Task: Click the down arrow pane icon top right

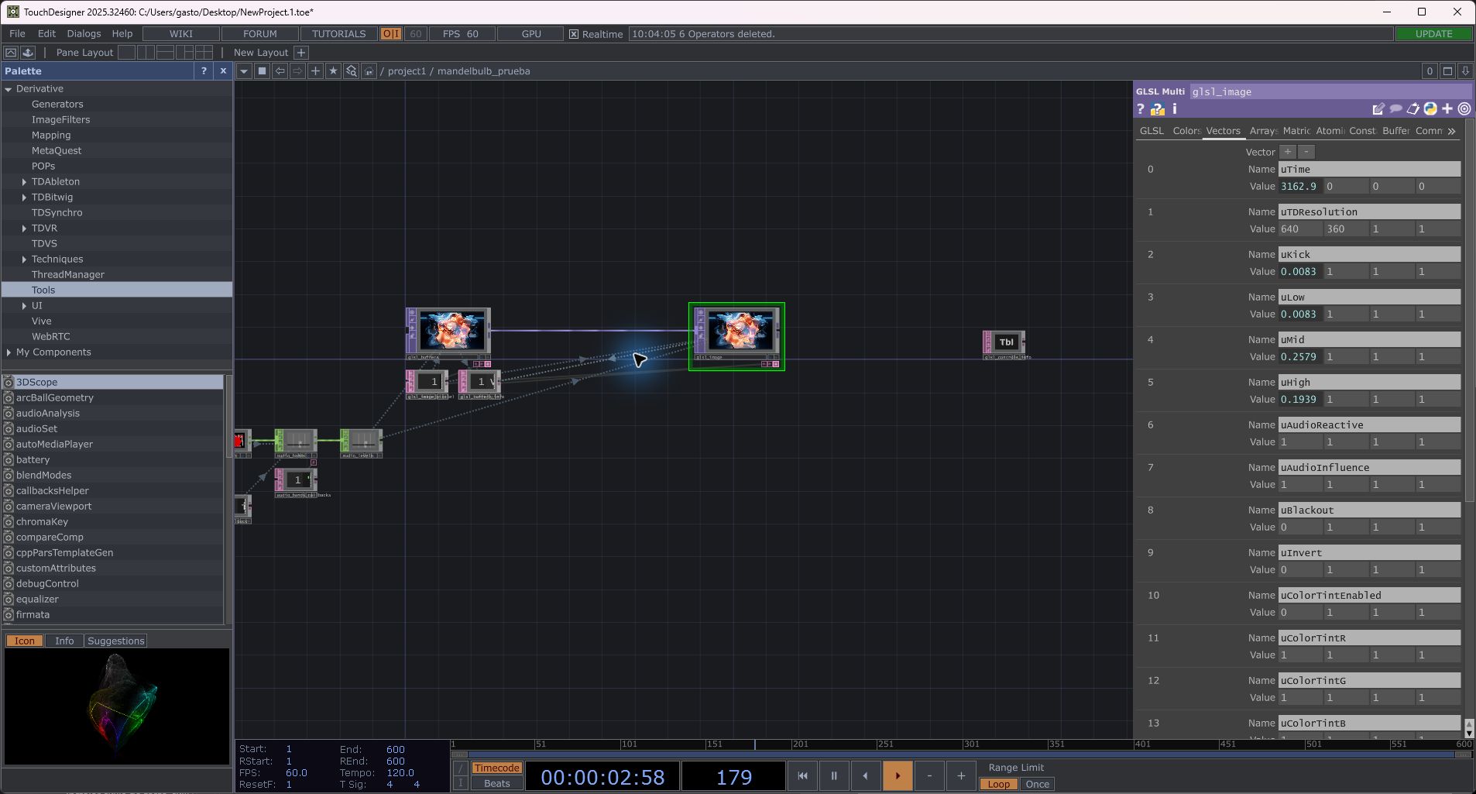Action: point(1465,70)
